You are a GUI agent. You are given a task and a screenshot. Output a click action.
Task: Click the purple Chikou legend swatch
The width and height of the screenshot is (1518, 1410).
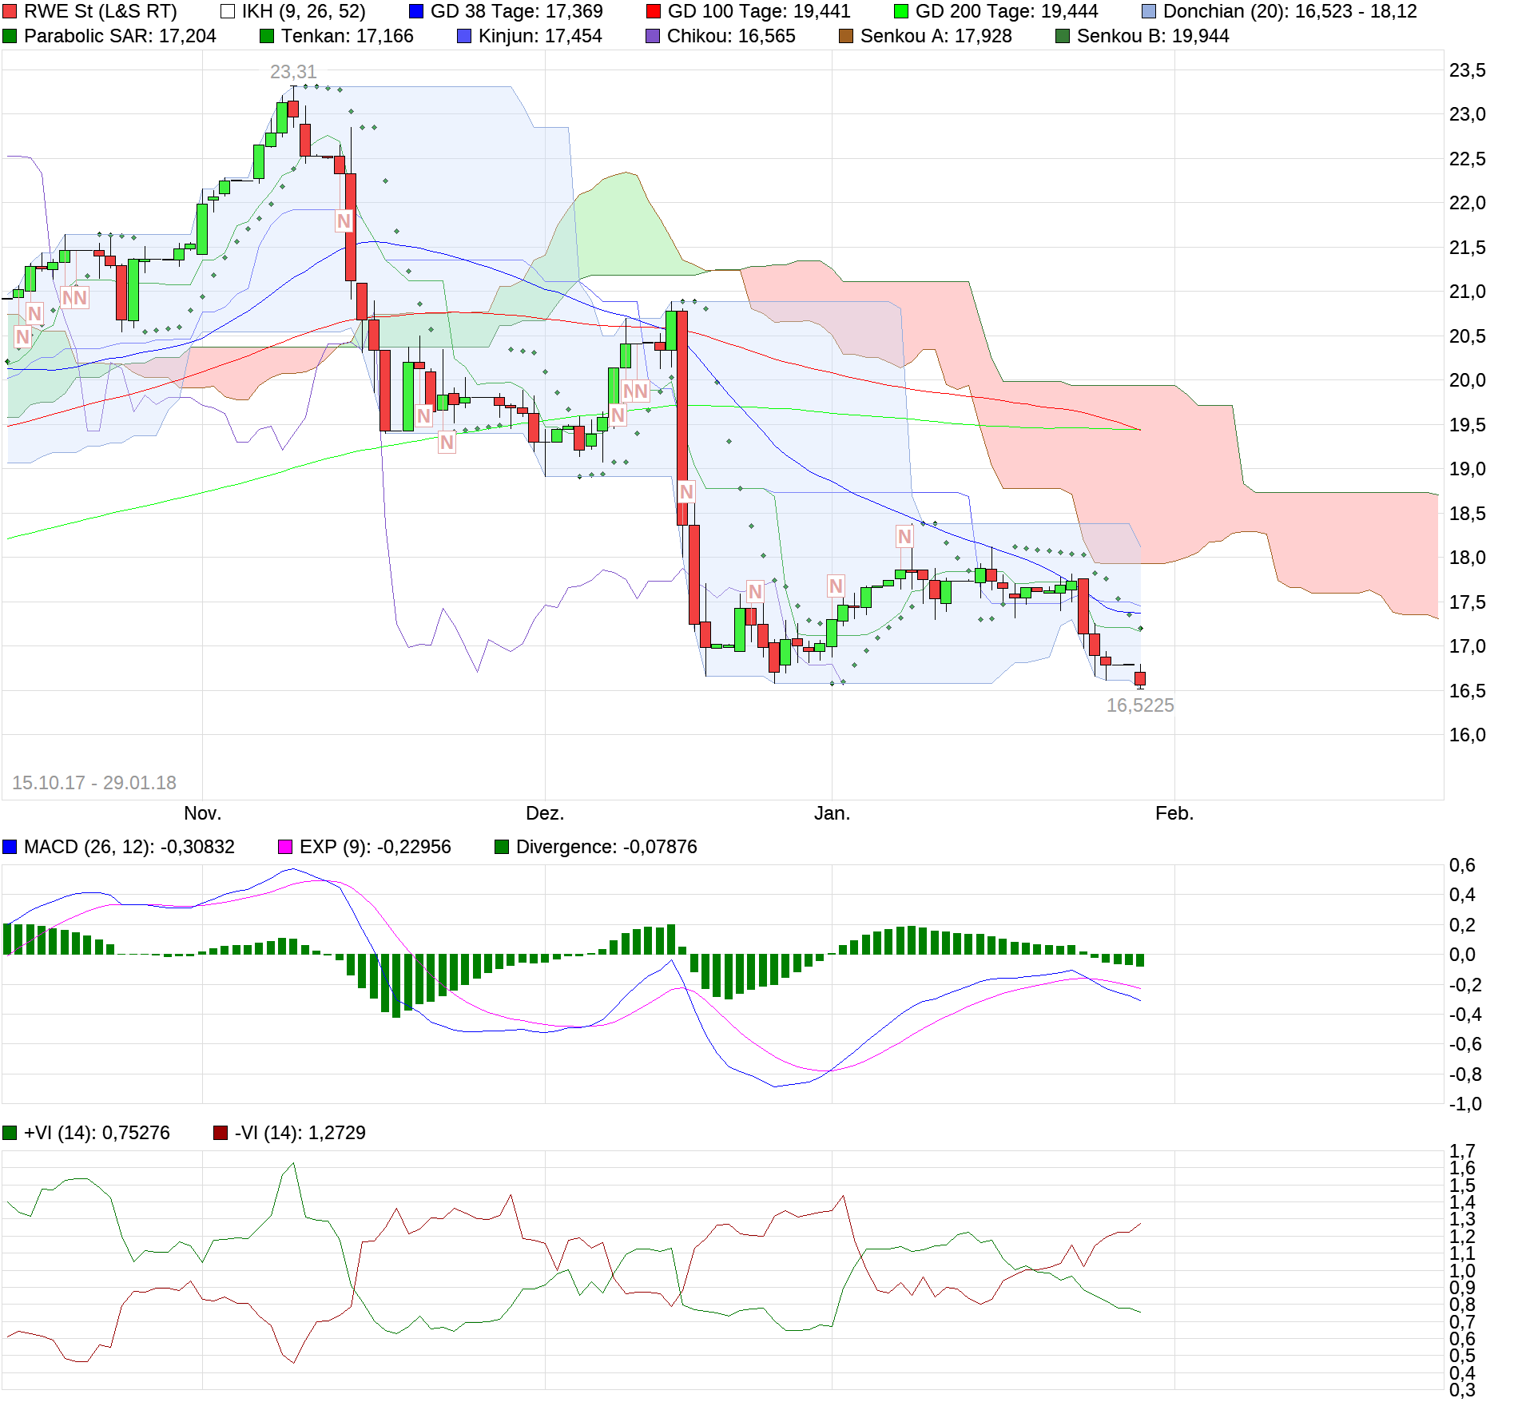[x=653, y=36]
